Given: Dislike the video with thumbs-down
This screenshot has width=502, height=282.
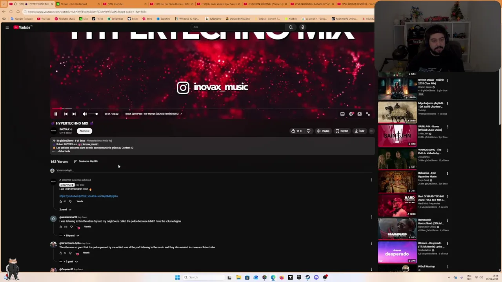Looking at the screenshot, I should click(308, 131).
